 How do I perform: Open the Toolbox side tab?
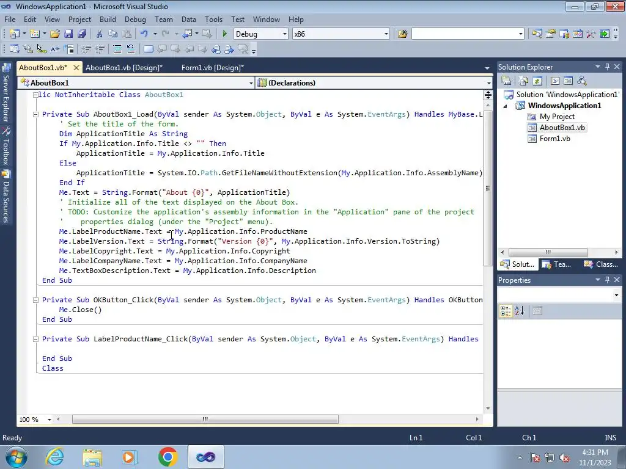(6, 147)
